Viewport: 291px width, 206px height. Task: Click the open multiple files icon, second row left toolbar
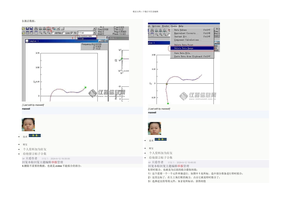(x=23, y=33)
